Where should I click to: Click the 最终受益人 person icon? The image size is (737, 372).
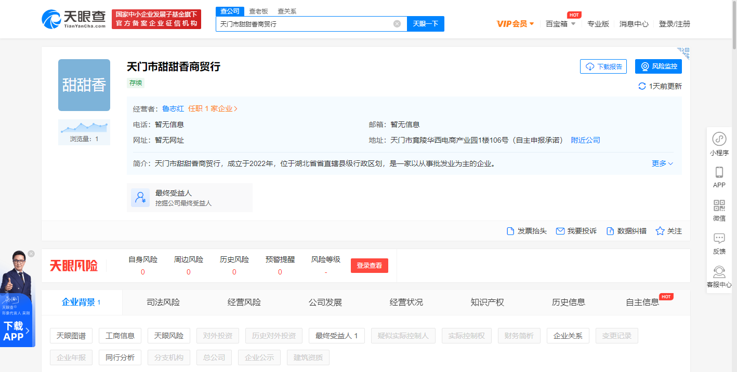(140, 198)
